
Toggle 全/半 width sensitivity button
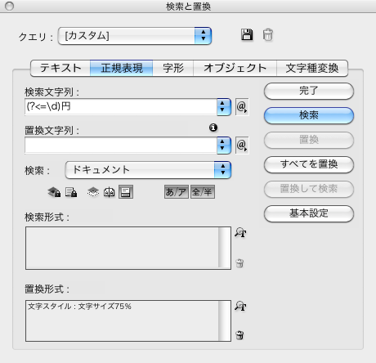click(203, 192)
